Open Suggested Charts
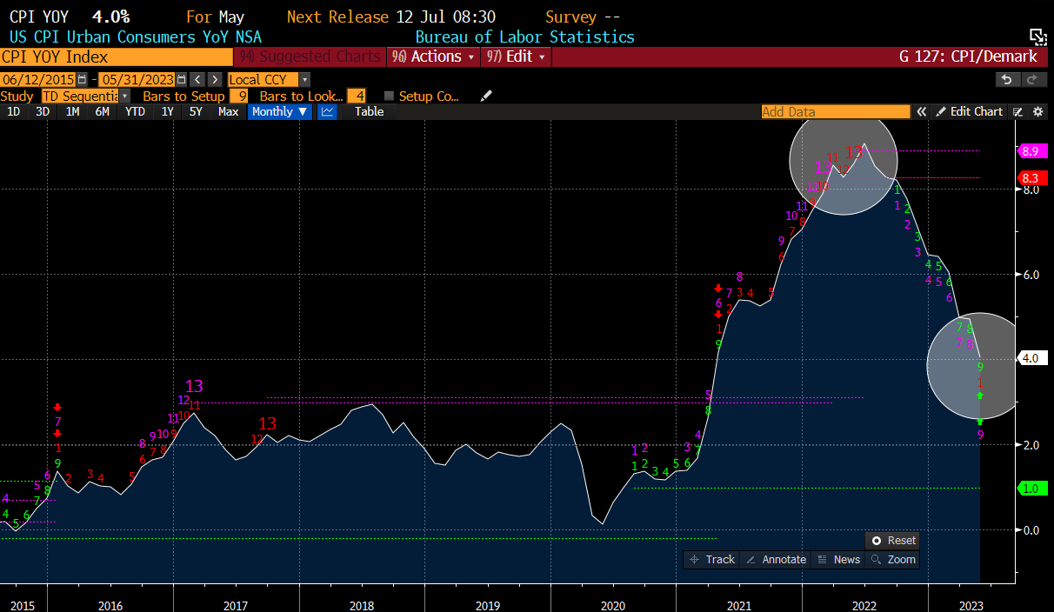1054x612 pixels. point(309,57)
